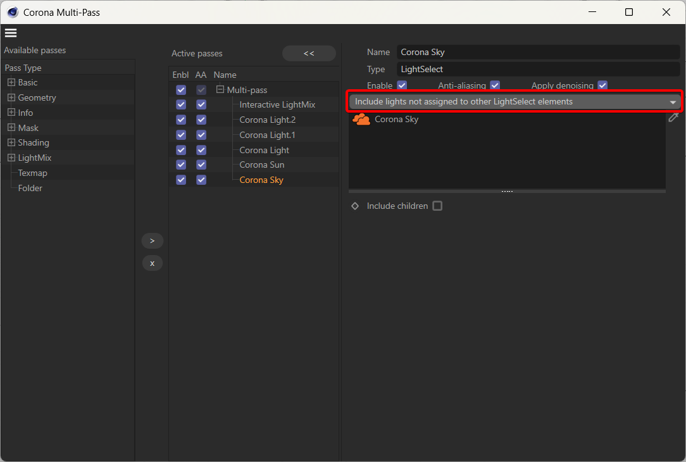Expand the Basic pass category
The image size is (686, 462).
coord(11,82)
